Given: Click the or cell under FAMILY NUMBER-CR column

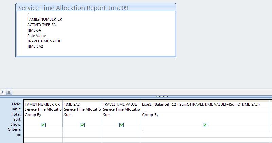Looking at the screenshot, I should (x=43, y=135).
